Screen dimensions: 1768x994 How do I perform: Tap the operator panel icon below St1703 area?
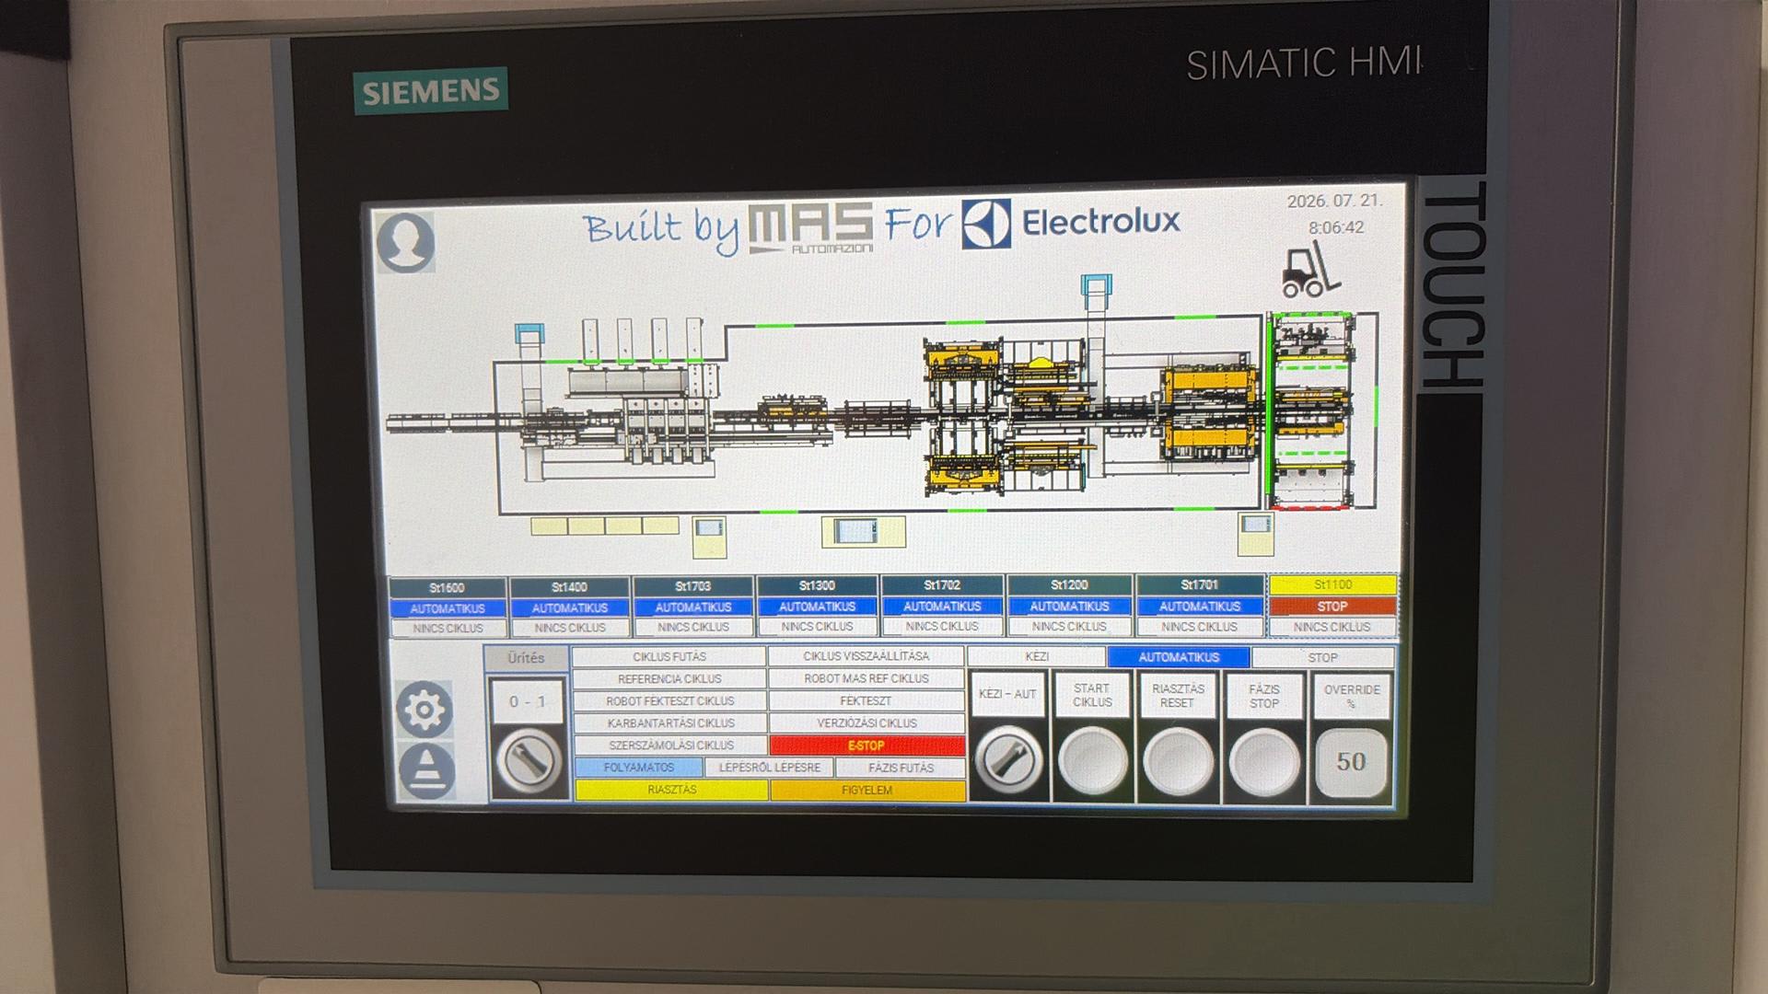(709, 537)
